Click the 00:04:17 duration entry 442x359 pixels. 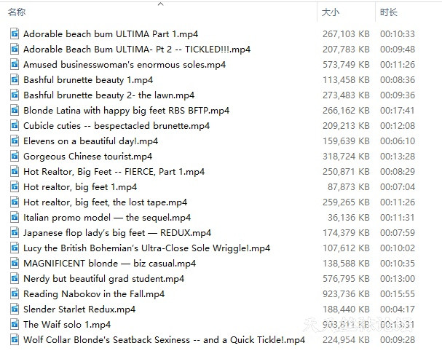point(397,309)
